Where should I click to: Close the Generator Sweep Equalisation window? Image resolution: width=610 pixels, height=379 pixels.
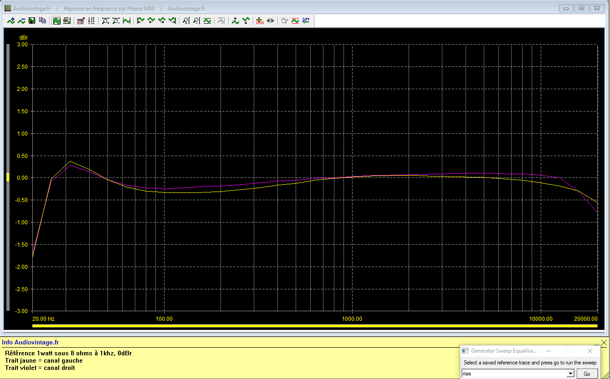tap(590, 351)
